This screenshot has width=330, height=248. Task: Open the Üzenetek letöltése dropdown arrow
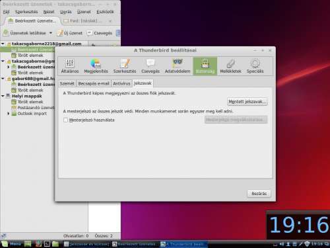click(x=51, y=33)
